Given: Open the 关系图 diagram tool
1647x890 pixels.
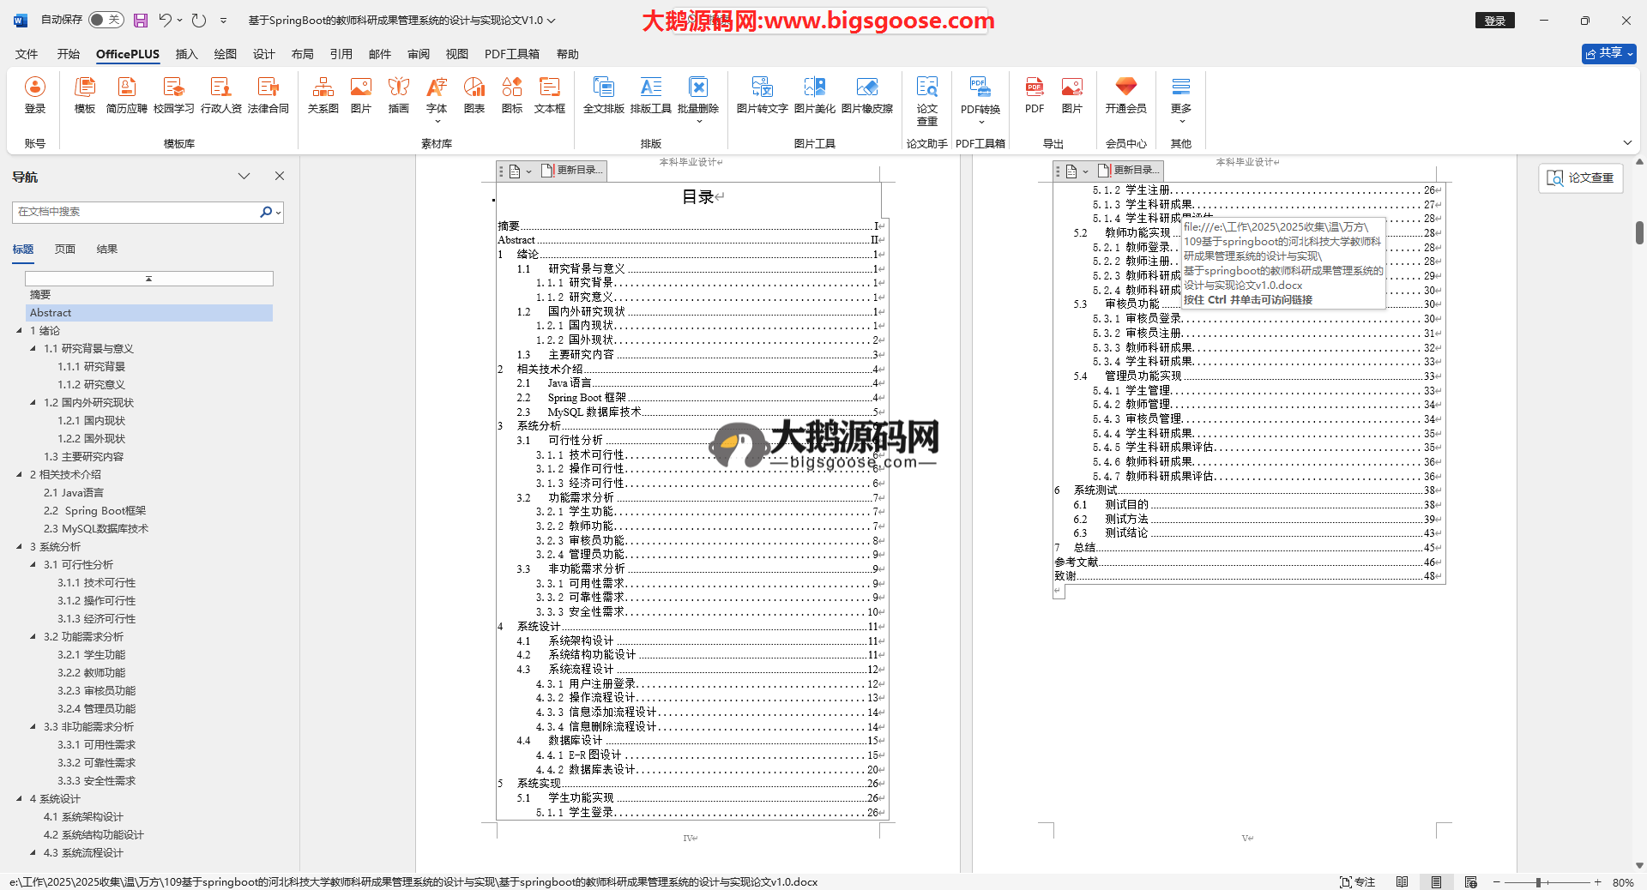Looking at the screenshot, I should click(x=323, y=94).
